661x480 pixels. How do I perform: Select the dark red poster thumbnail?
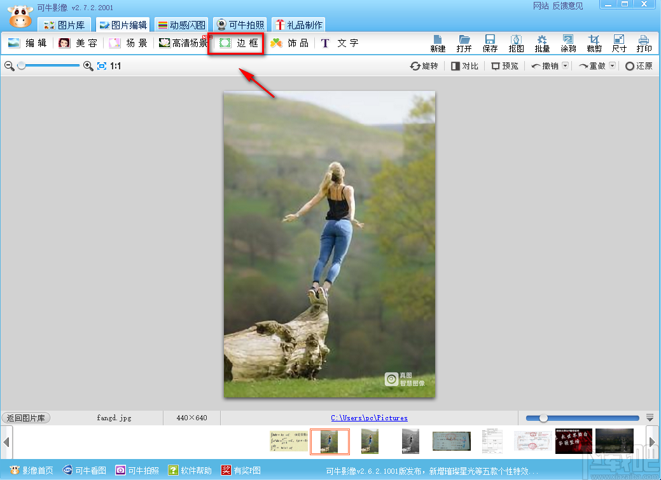coord(574,441)
